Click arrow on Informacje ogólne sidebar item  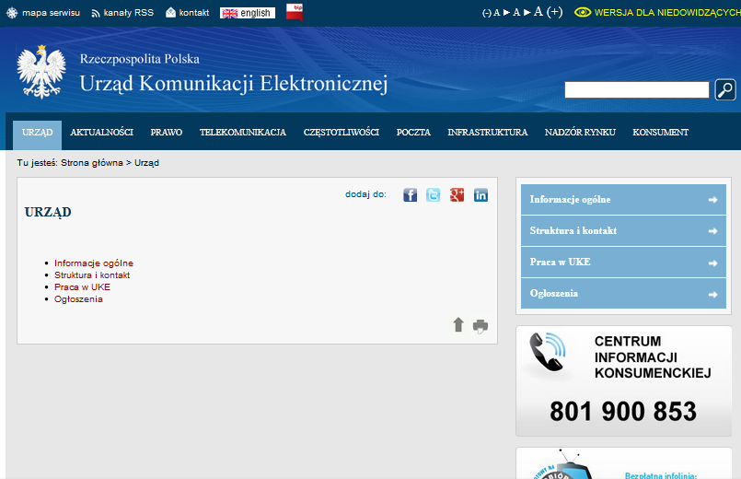(713, 200)
